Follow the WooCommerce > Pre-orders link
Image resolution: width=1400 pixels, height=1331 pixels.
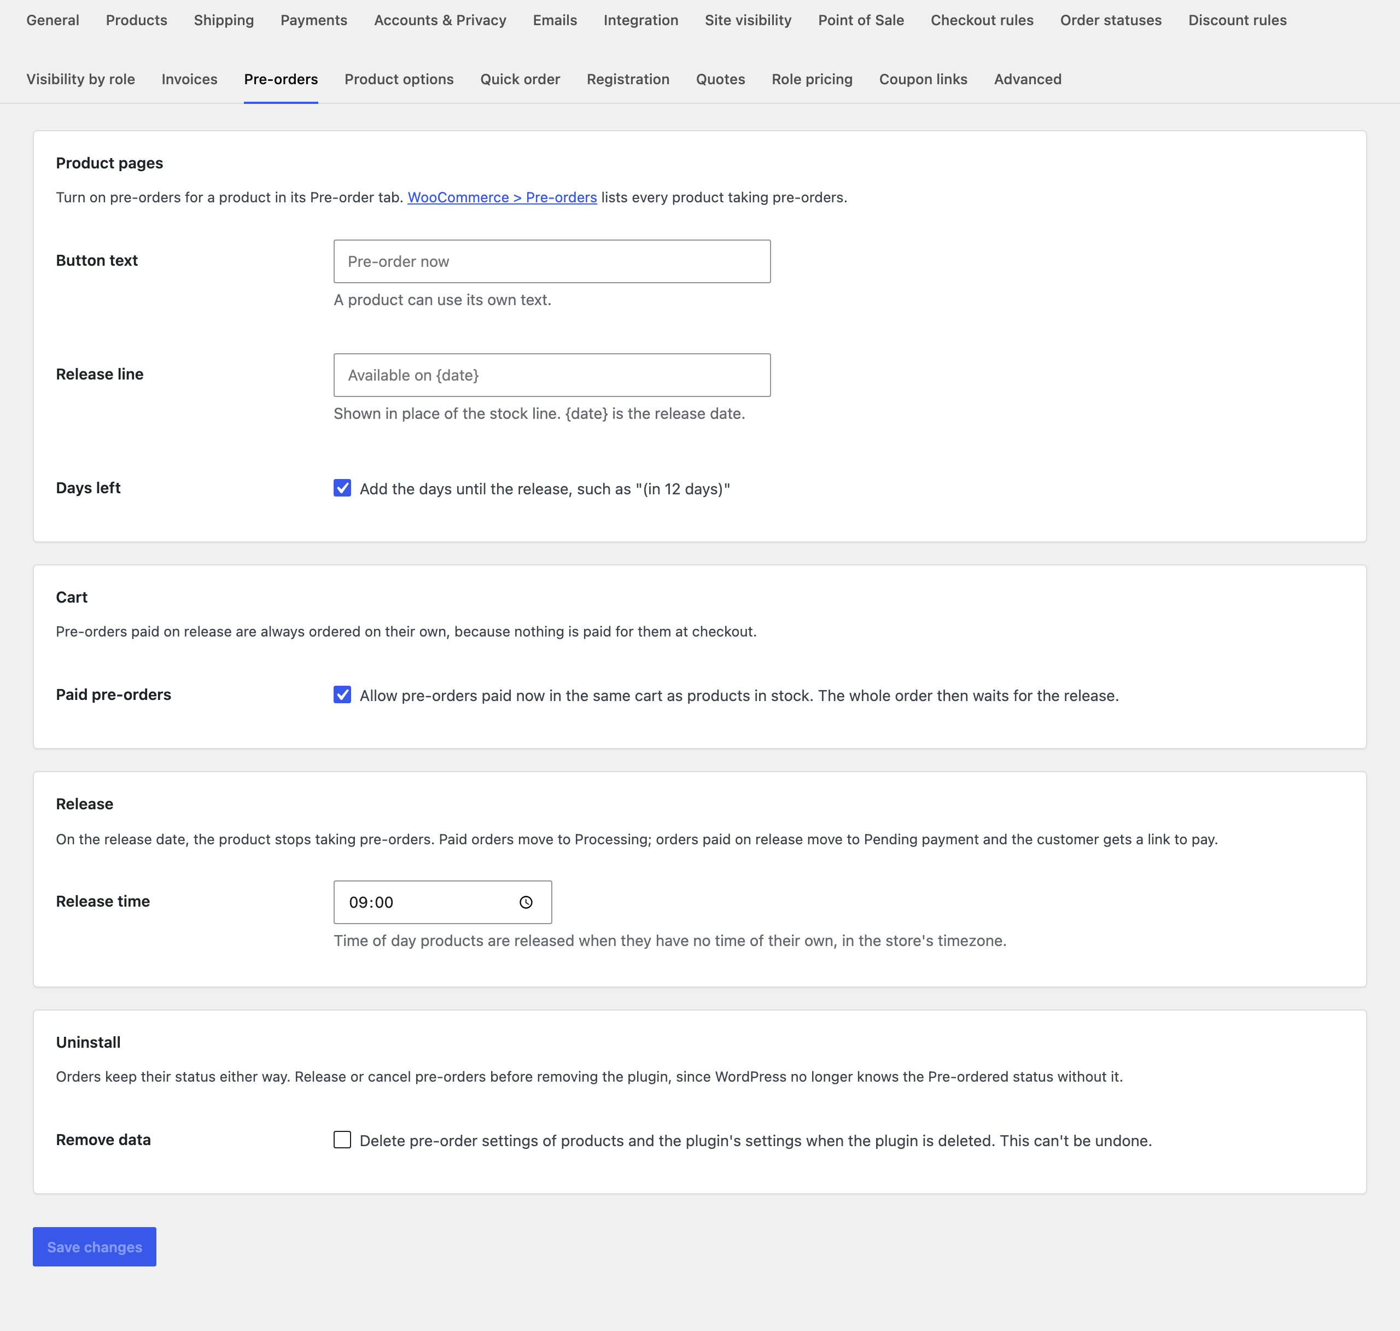click(x=501, y=197)
